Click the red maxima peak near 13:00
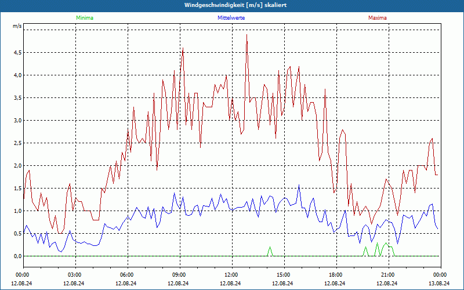The height and width of the screenshot is (290, 464). [x=247, y=35]
